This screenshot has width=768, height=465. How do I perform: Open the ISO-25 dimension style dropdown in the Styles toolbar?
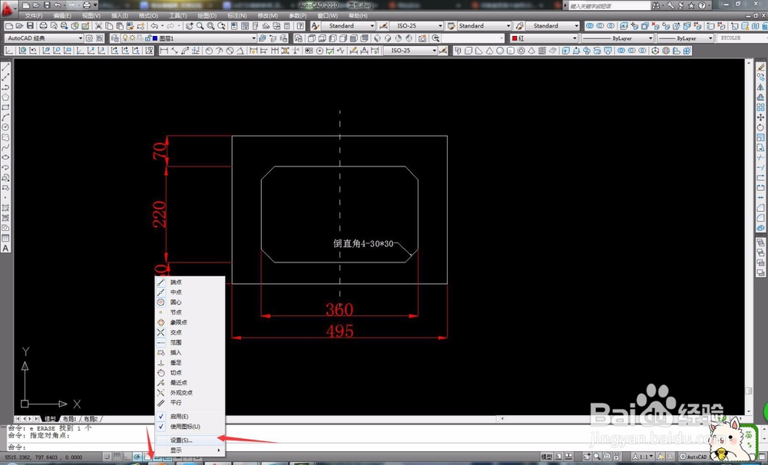[x=416, y=26]
